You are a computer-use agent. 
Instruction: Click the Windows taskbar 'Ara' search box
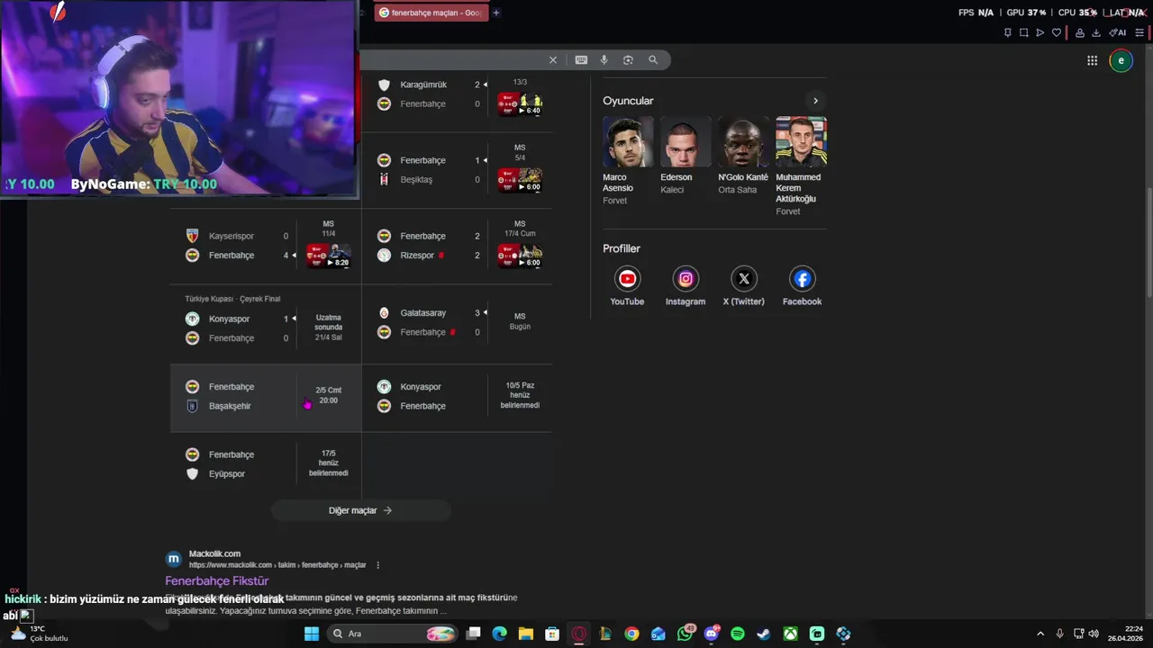pyautogui.click(x=393, y=634)
